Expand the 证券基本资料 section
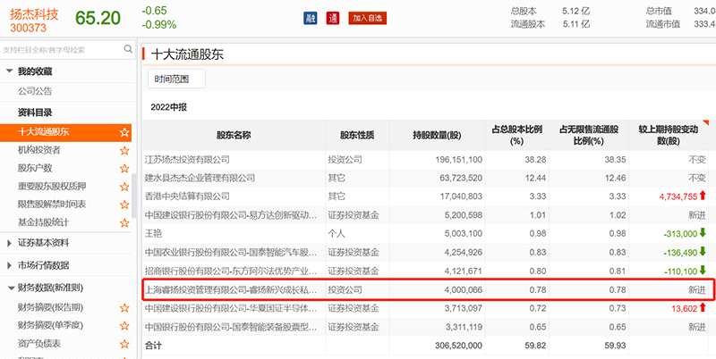716x359 pixels. (9, 243)
